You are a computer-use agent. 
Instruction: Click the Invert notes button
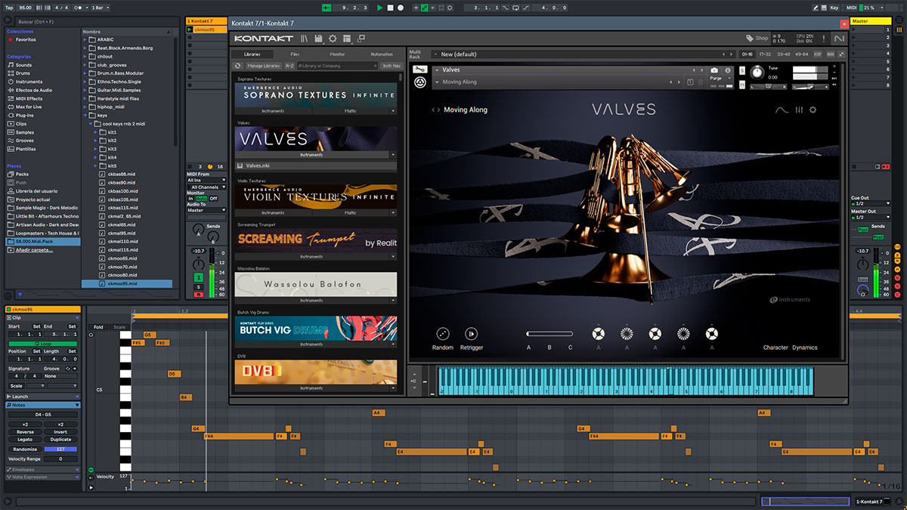pos(60,432)
